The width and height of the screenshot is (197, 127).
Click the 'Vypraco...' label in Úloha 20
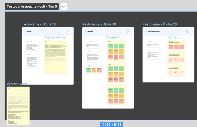pyautogui.click(x=175, y=37)
